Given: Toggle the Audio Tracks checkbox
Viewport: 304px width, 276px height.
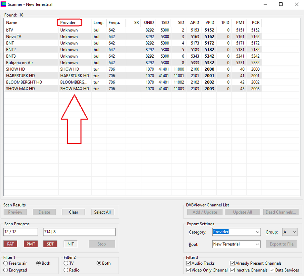Looking at the screenshot, I should click(x=200, y=263).
